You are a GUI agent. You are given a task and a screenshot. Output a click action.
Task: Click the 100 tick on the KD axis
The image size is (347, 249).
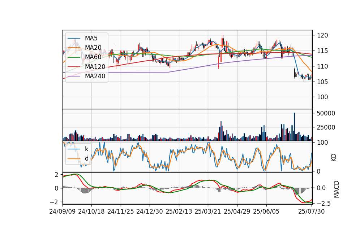click(x=322, y=143)
